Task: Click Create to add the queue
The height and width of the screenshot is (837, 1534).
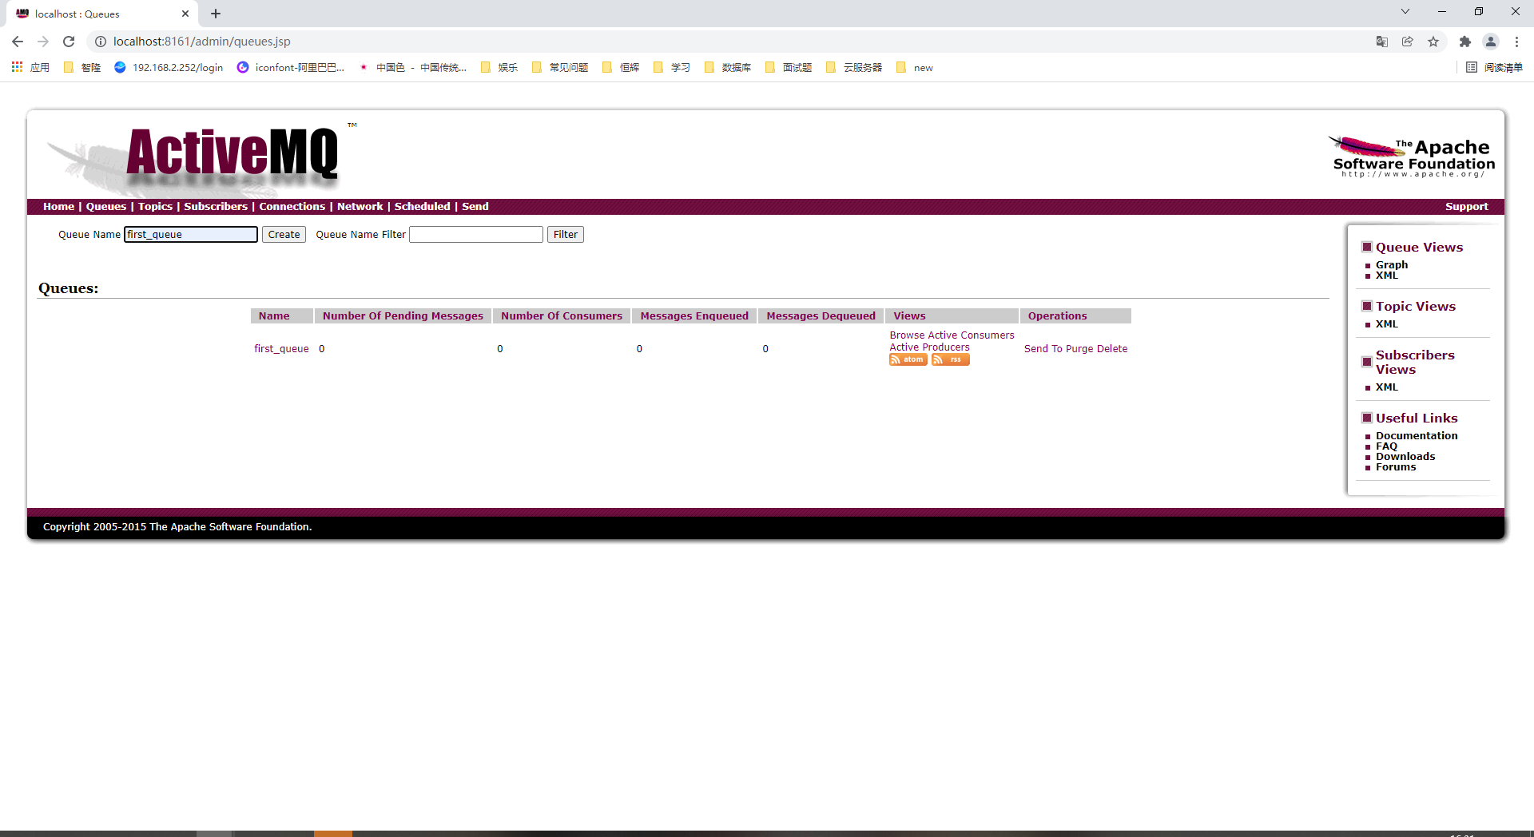Action: 284,234
